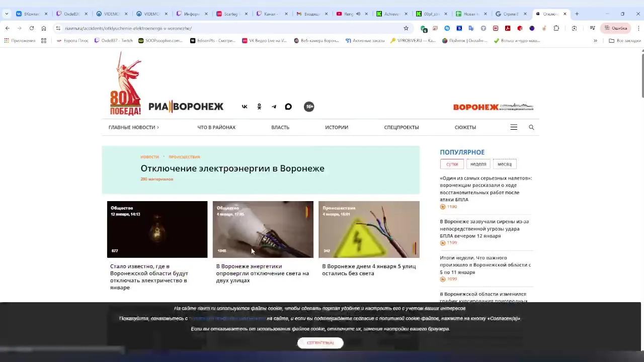
Task: Open the Приложения apps shortcut
Action: click(20, 41)
